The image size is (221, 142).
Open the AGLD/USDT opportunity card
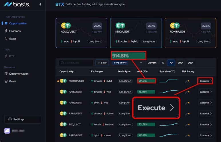tap(82, 33)
